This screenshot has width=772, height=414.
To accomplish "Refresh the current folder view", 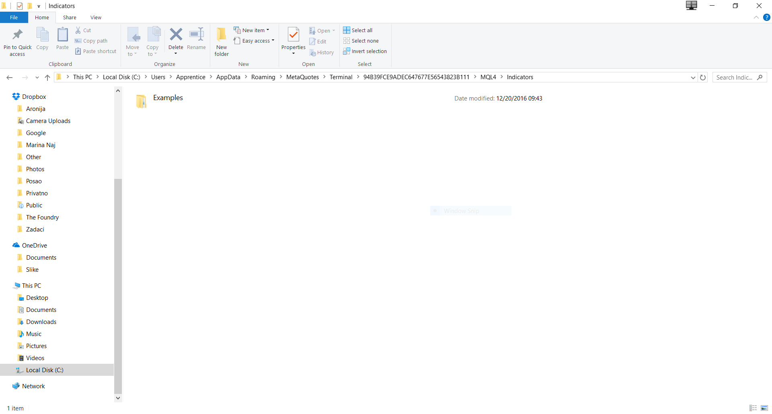I will [x=703, y=77].
